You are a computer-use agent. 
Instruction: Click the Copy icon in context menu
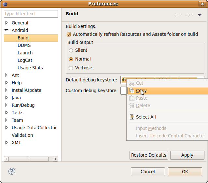point(132,91)
